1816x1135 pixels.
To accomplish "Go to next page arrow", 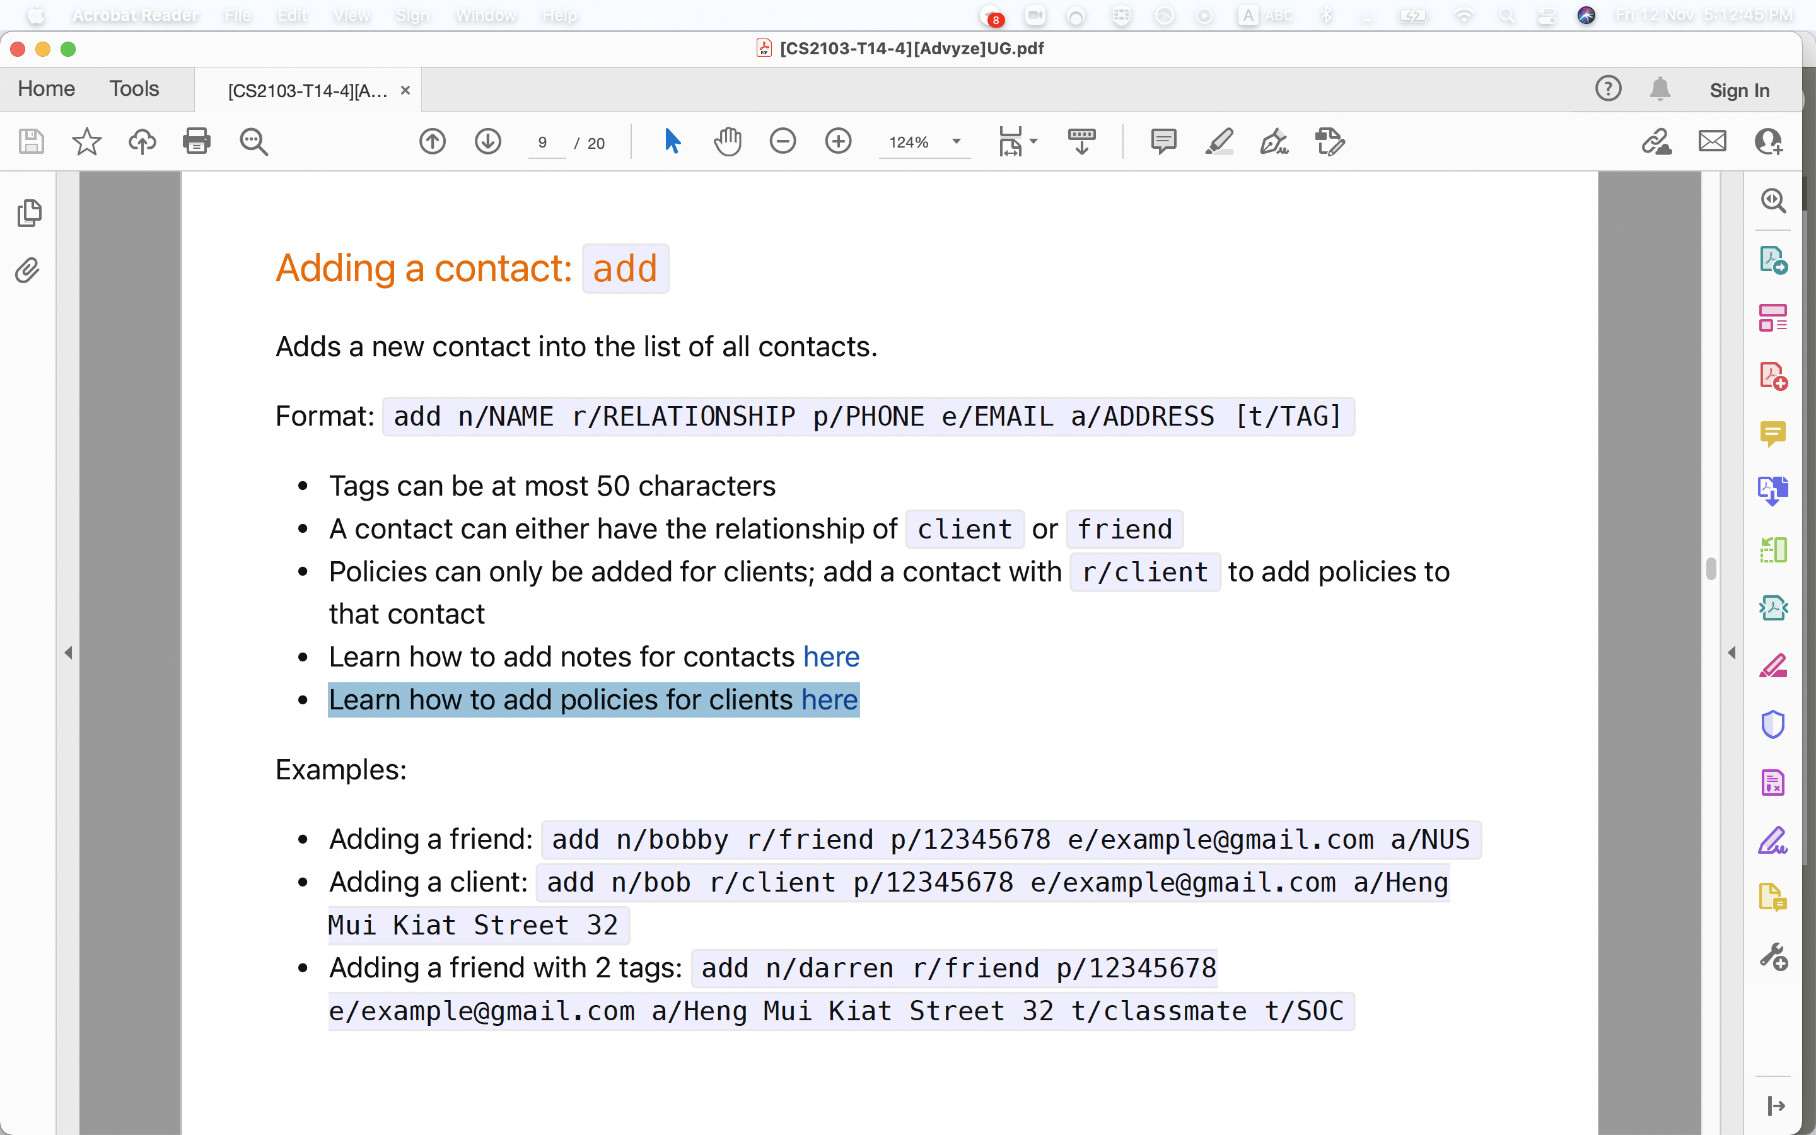I will [488, 141].
